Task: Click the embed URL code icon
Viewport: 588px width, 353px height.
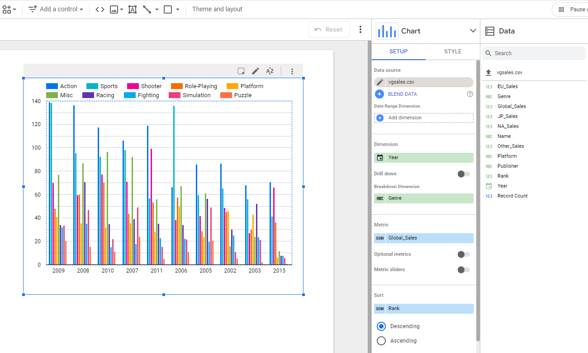Action: pos(100,9)
